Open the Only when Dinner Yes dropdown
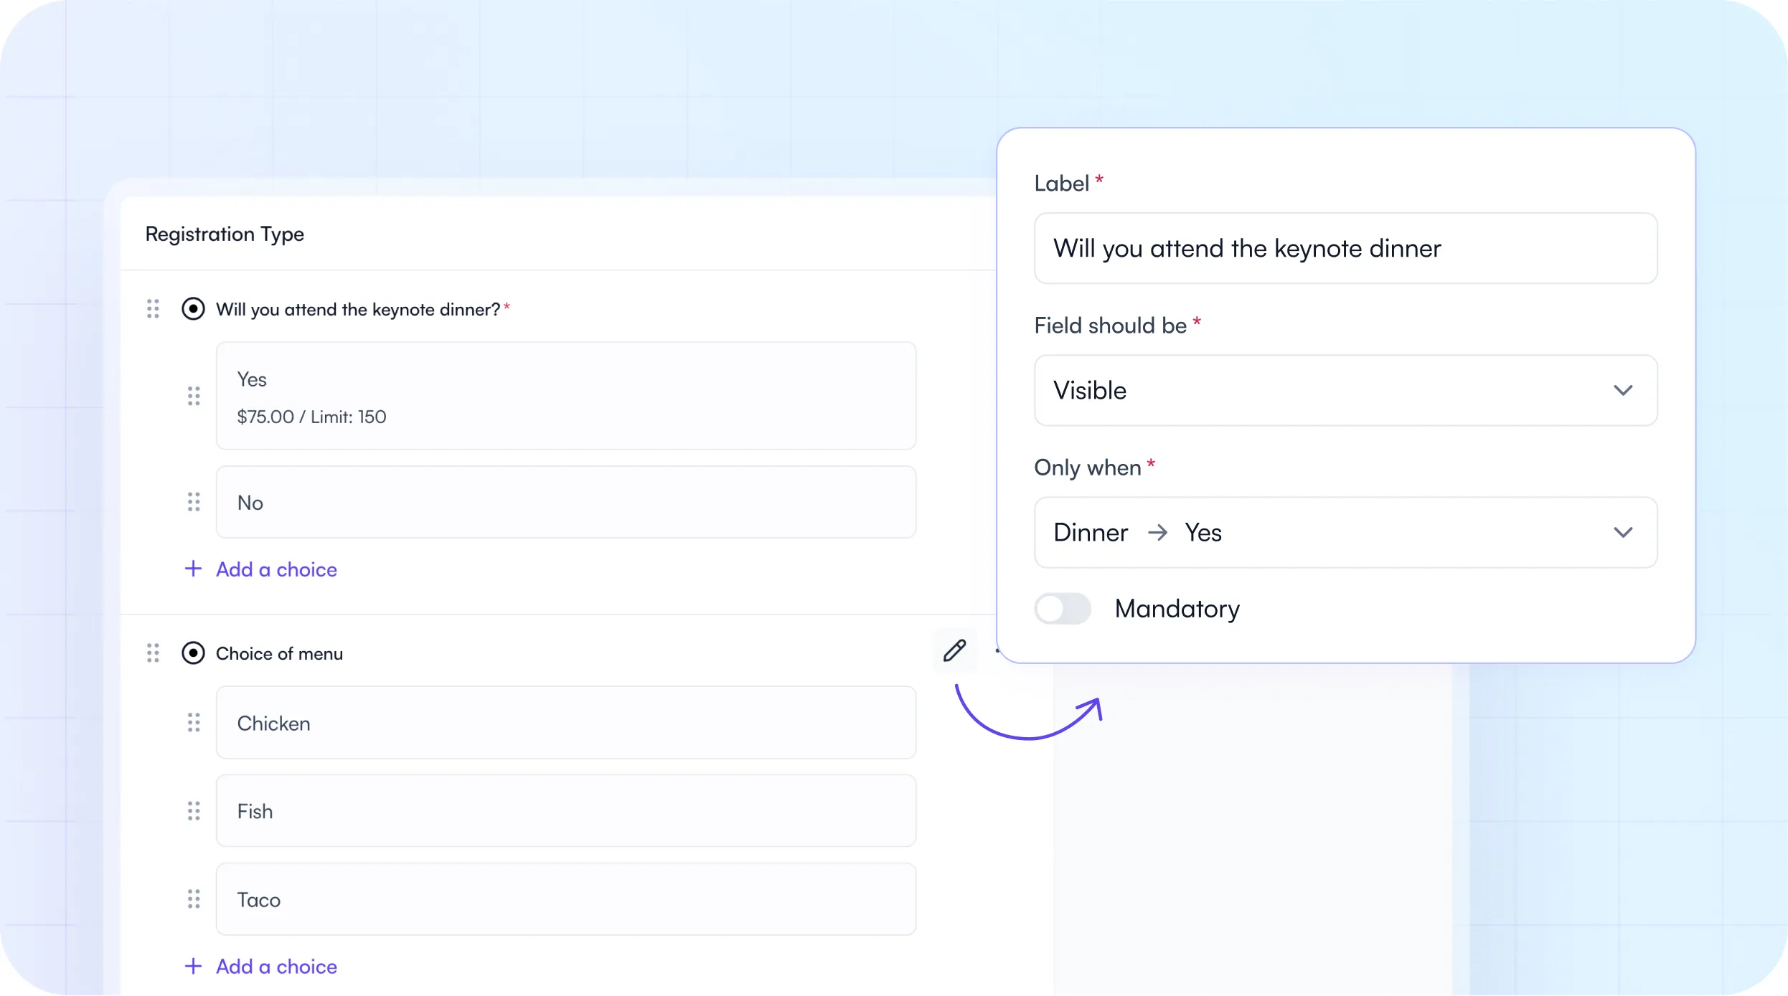This screenshot has height=996, width=1788. point(1345,532)
